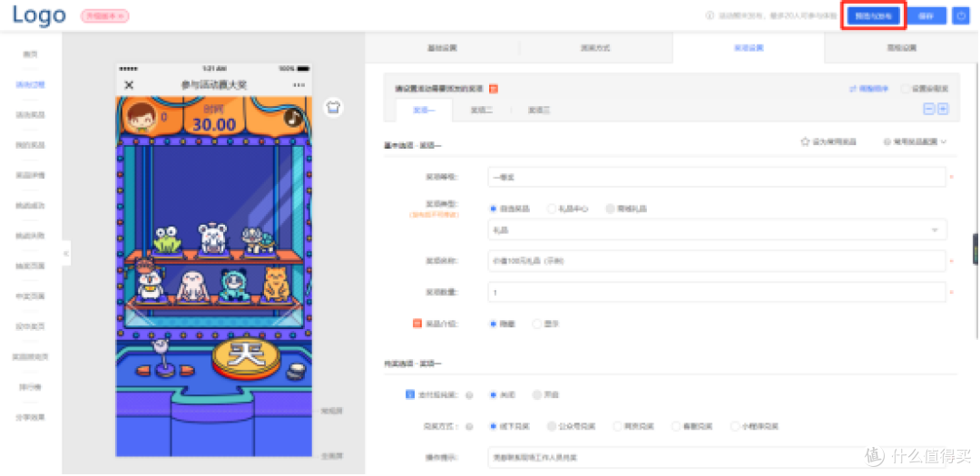
Task: Toggle the music note icon in the game preview
Action: coord(293,117)
